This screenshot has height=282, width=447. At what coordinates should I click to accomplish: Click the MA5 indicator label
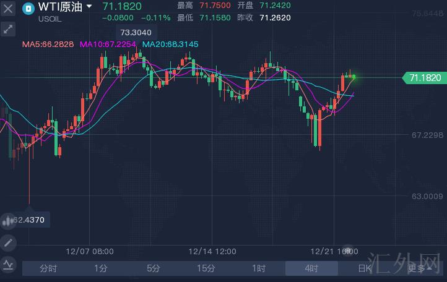tap(48, 45)
